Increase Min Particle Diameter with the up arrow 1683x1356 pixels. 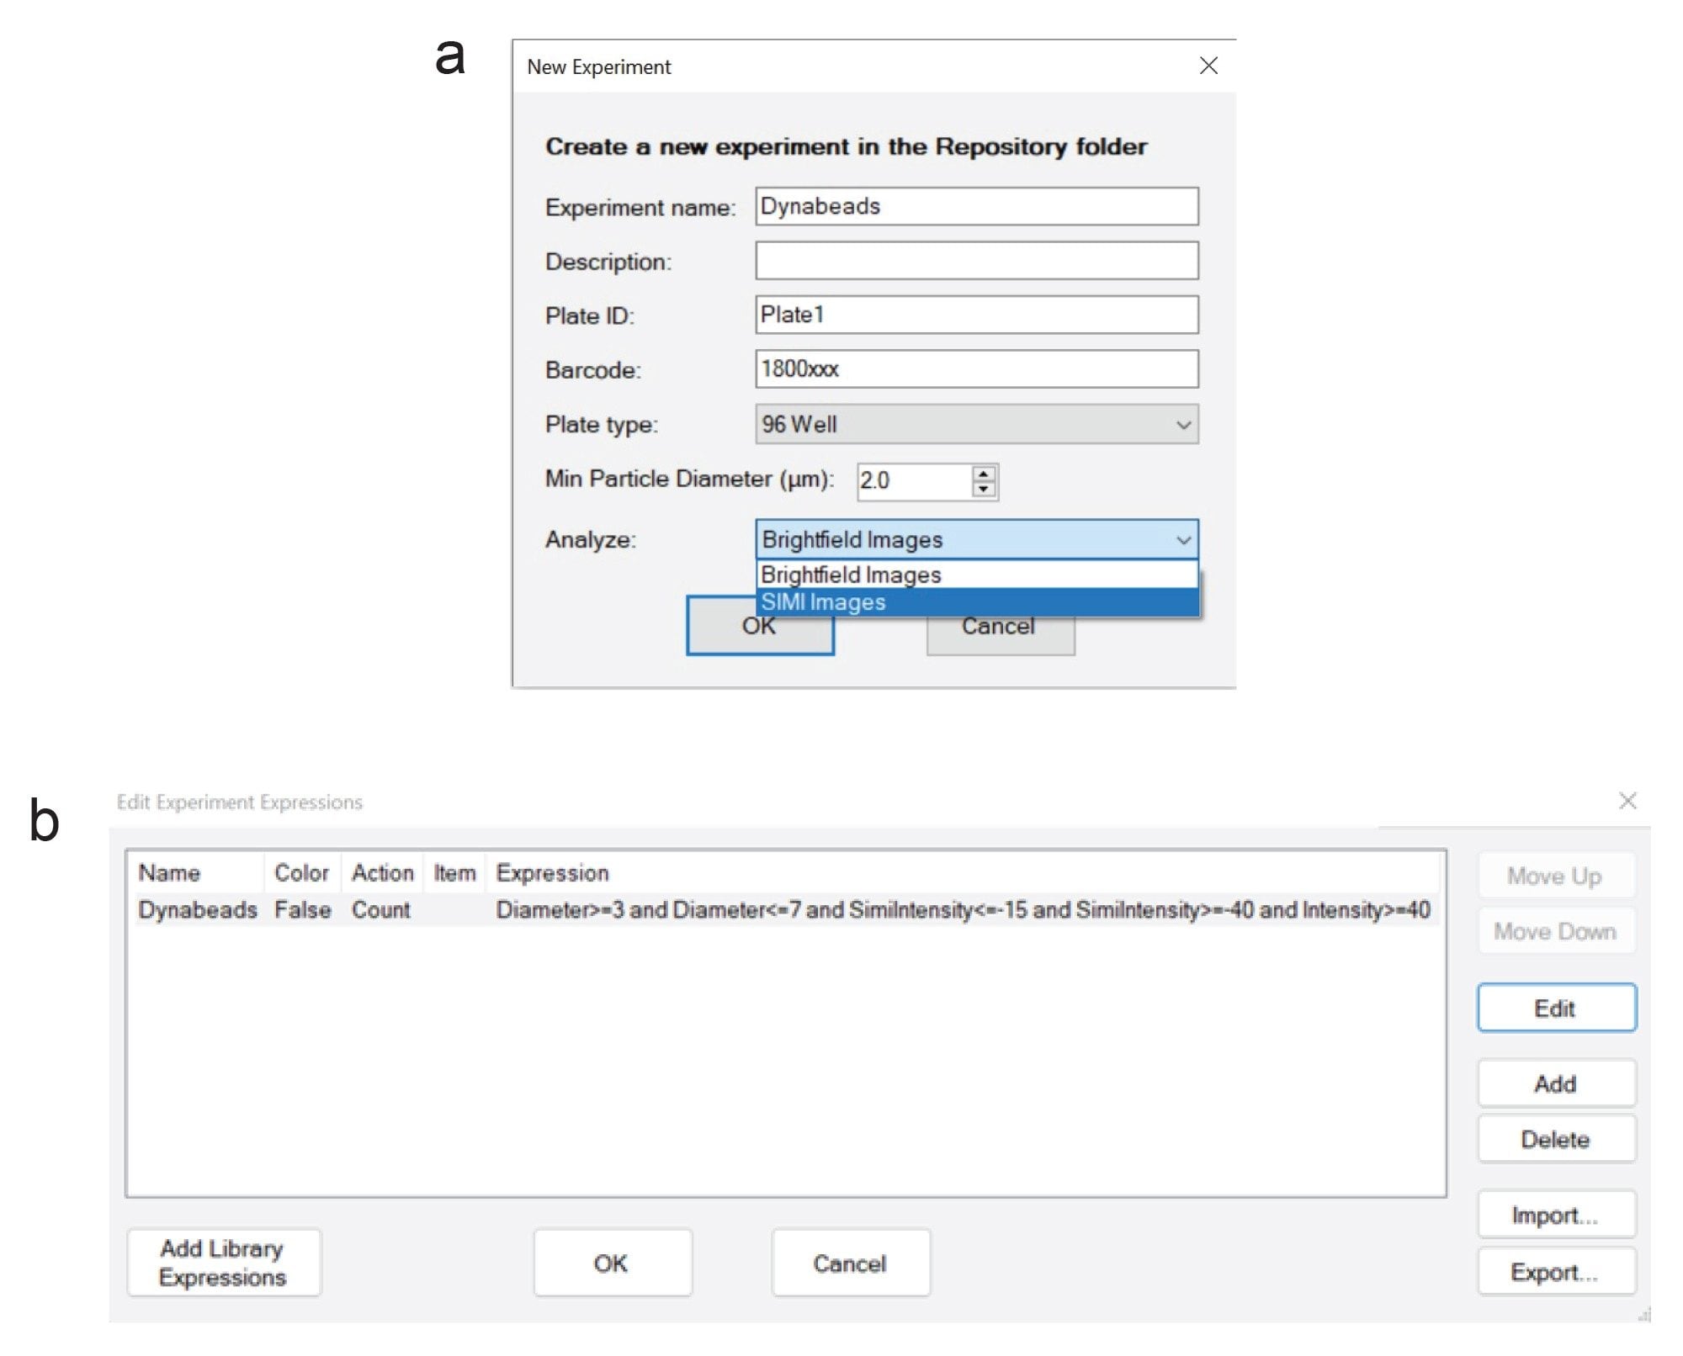click(985, 474)
